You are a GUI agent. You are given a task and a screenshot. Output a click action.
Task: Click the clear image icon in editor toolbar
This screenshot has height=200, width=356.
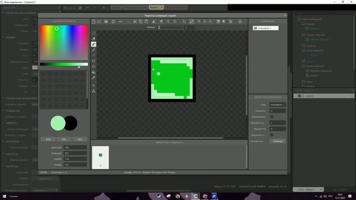(x=93, y=22)
